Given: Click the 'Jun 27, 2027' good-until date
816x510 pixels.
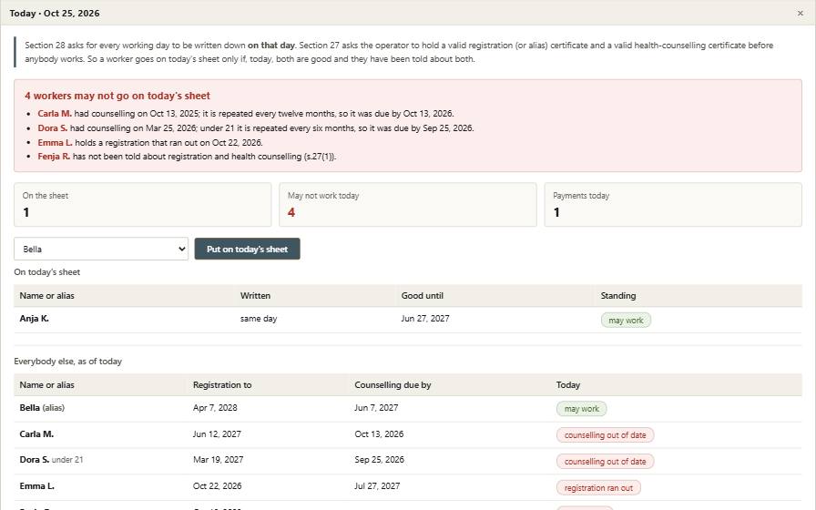Looking at the screenshot, I should tap(425, 319).
